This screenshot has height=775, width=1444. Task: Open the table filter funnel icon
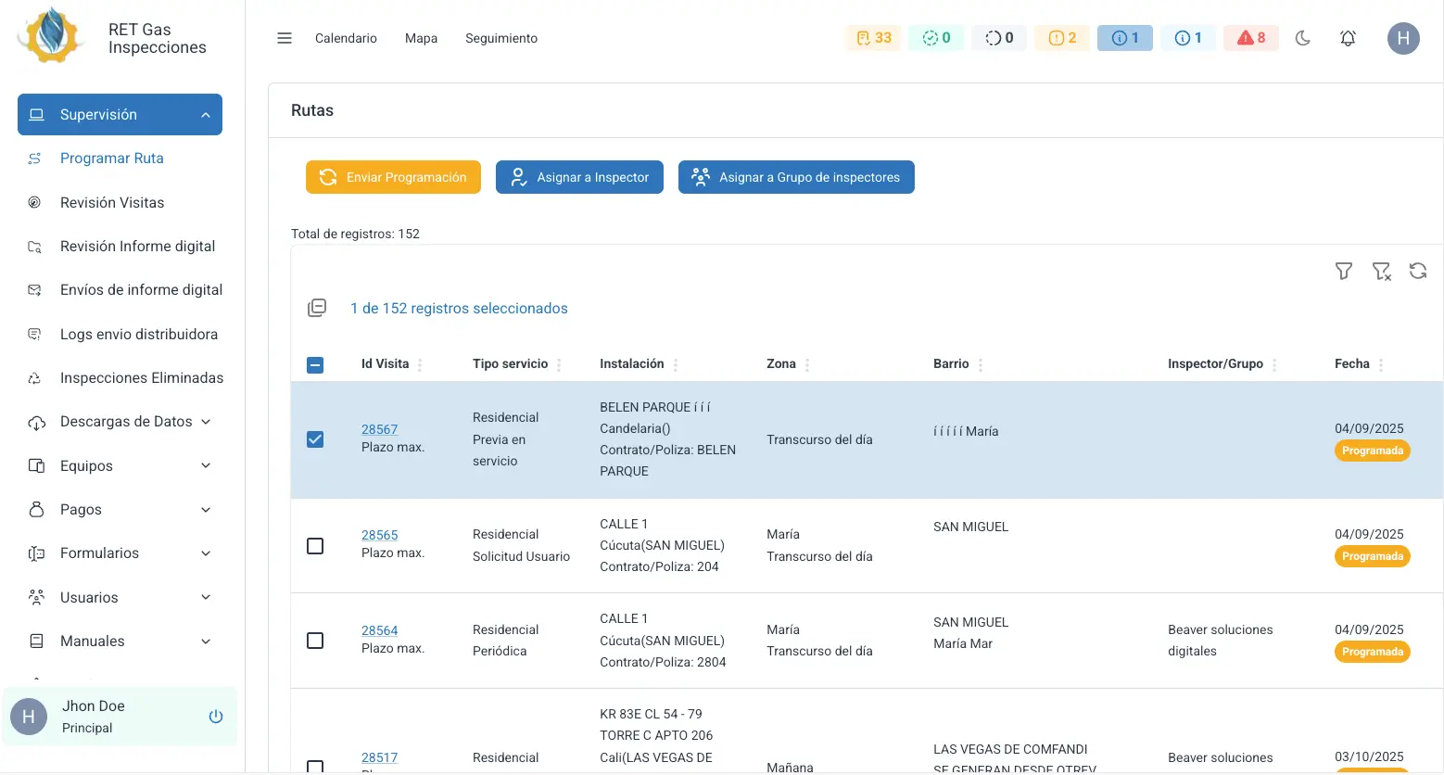coord(1344,271)
